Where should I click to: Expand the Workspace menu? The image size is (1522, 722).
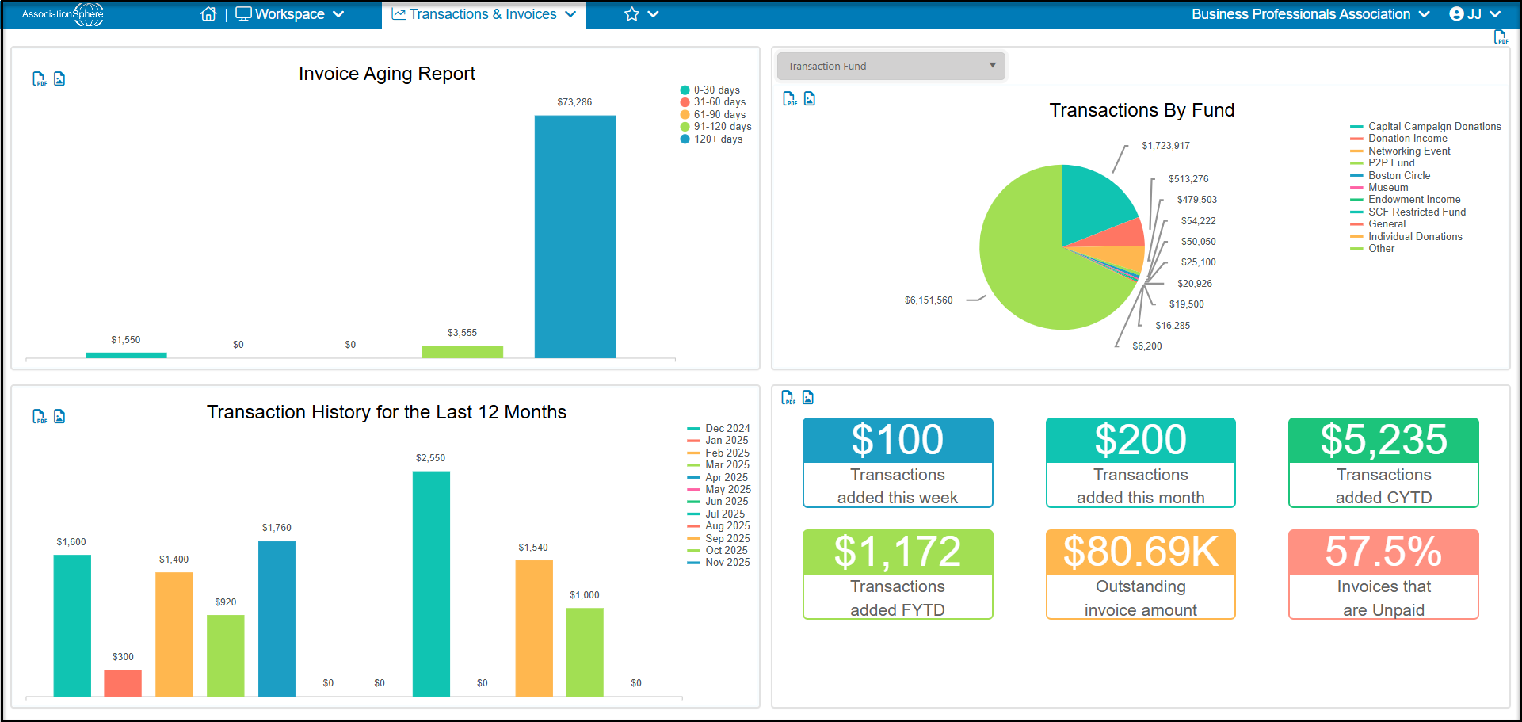(290, 14)
